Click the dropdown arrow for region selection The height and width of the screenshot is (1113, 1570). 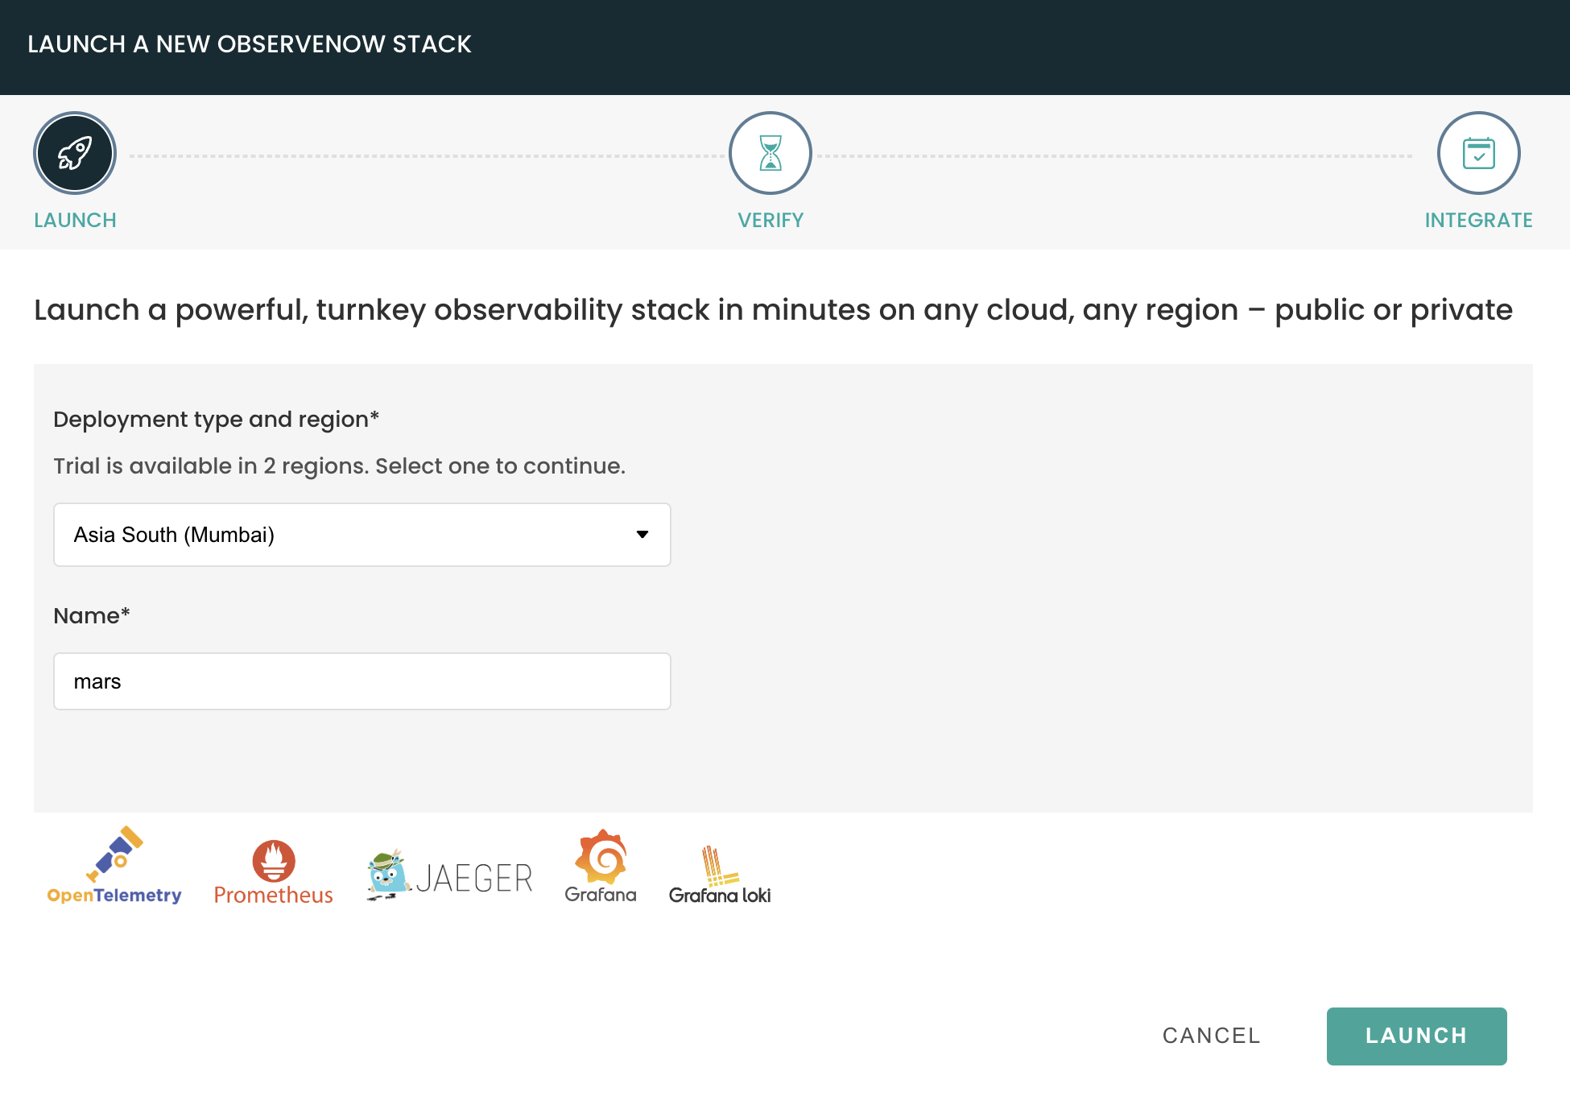pos(642,535)
